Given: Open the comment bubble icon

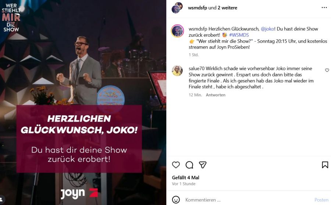Looking at the screenshot, I should coord(189,165).
